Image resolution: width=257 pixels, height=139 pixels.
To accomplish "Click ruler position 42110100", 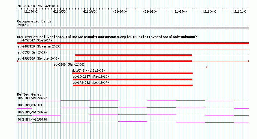I will [239, 12].
